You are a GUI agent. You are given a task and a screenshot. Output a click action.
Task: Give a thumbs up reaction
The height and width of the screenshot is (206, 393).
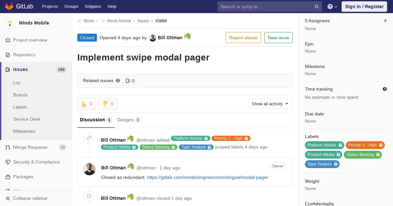tap(86, 104)
